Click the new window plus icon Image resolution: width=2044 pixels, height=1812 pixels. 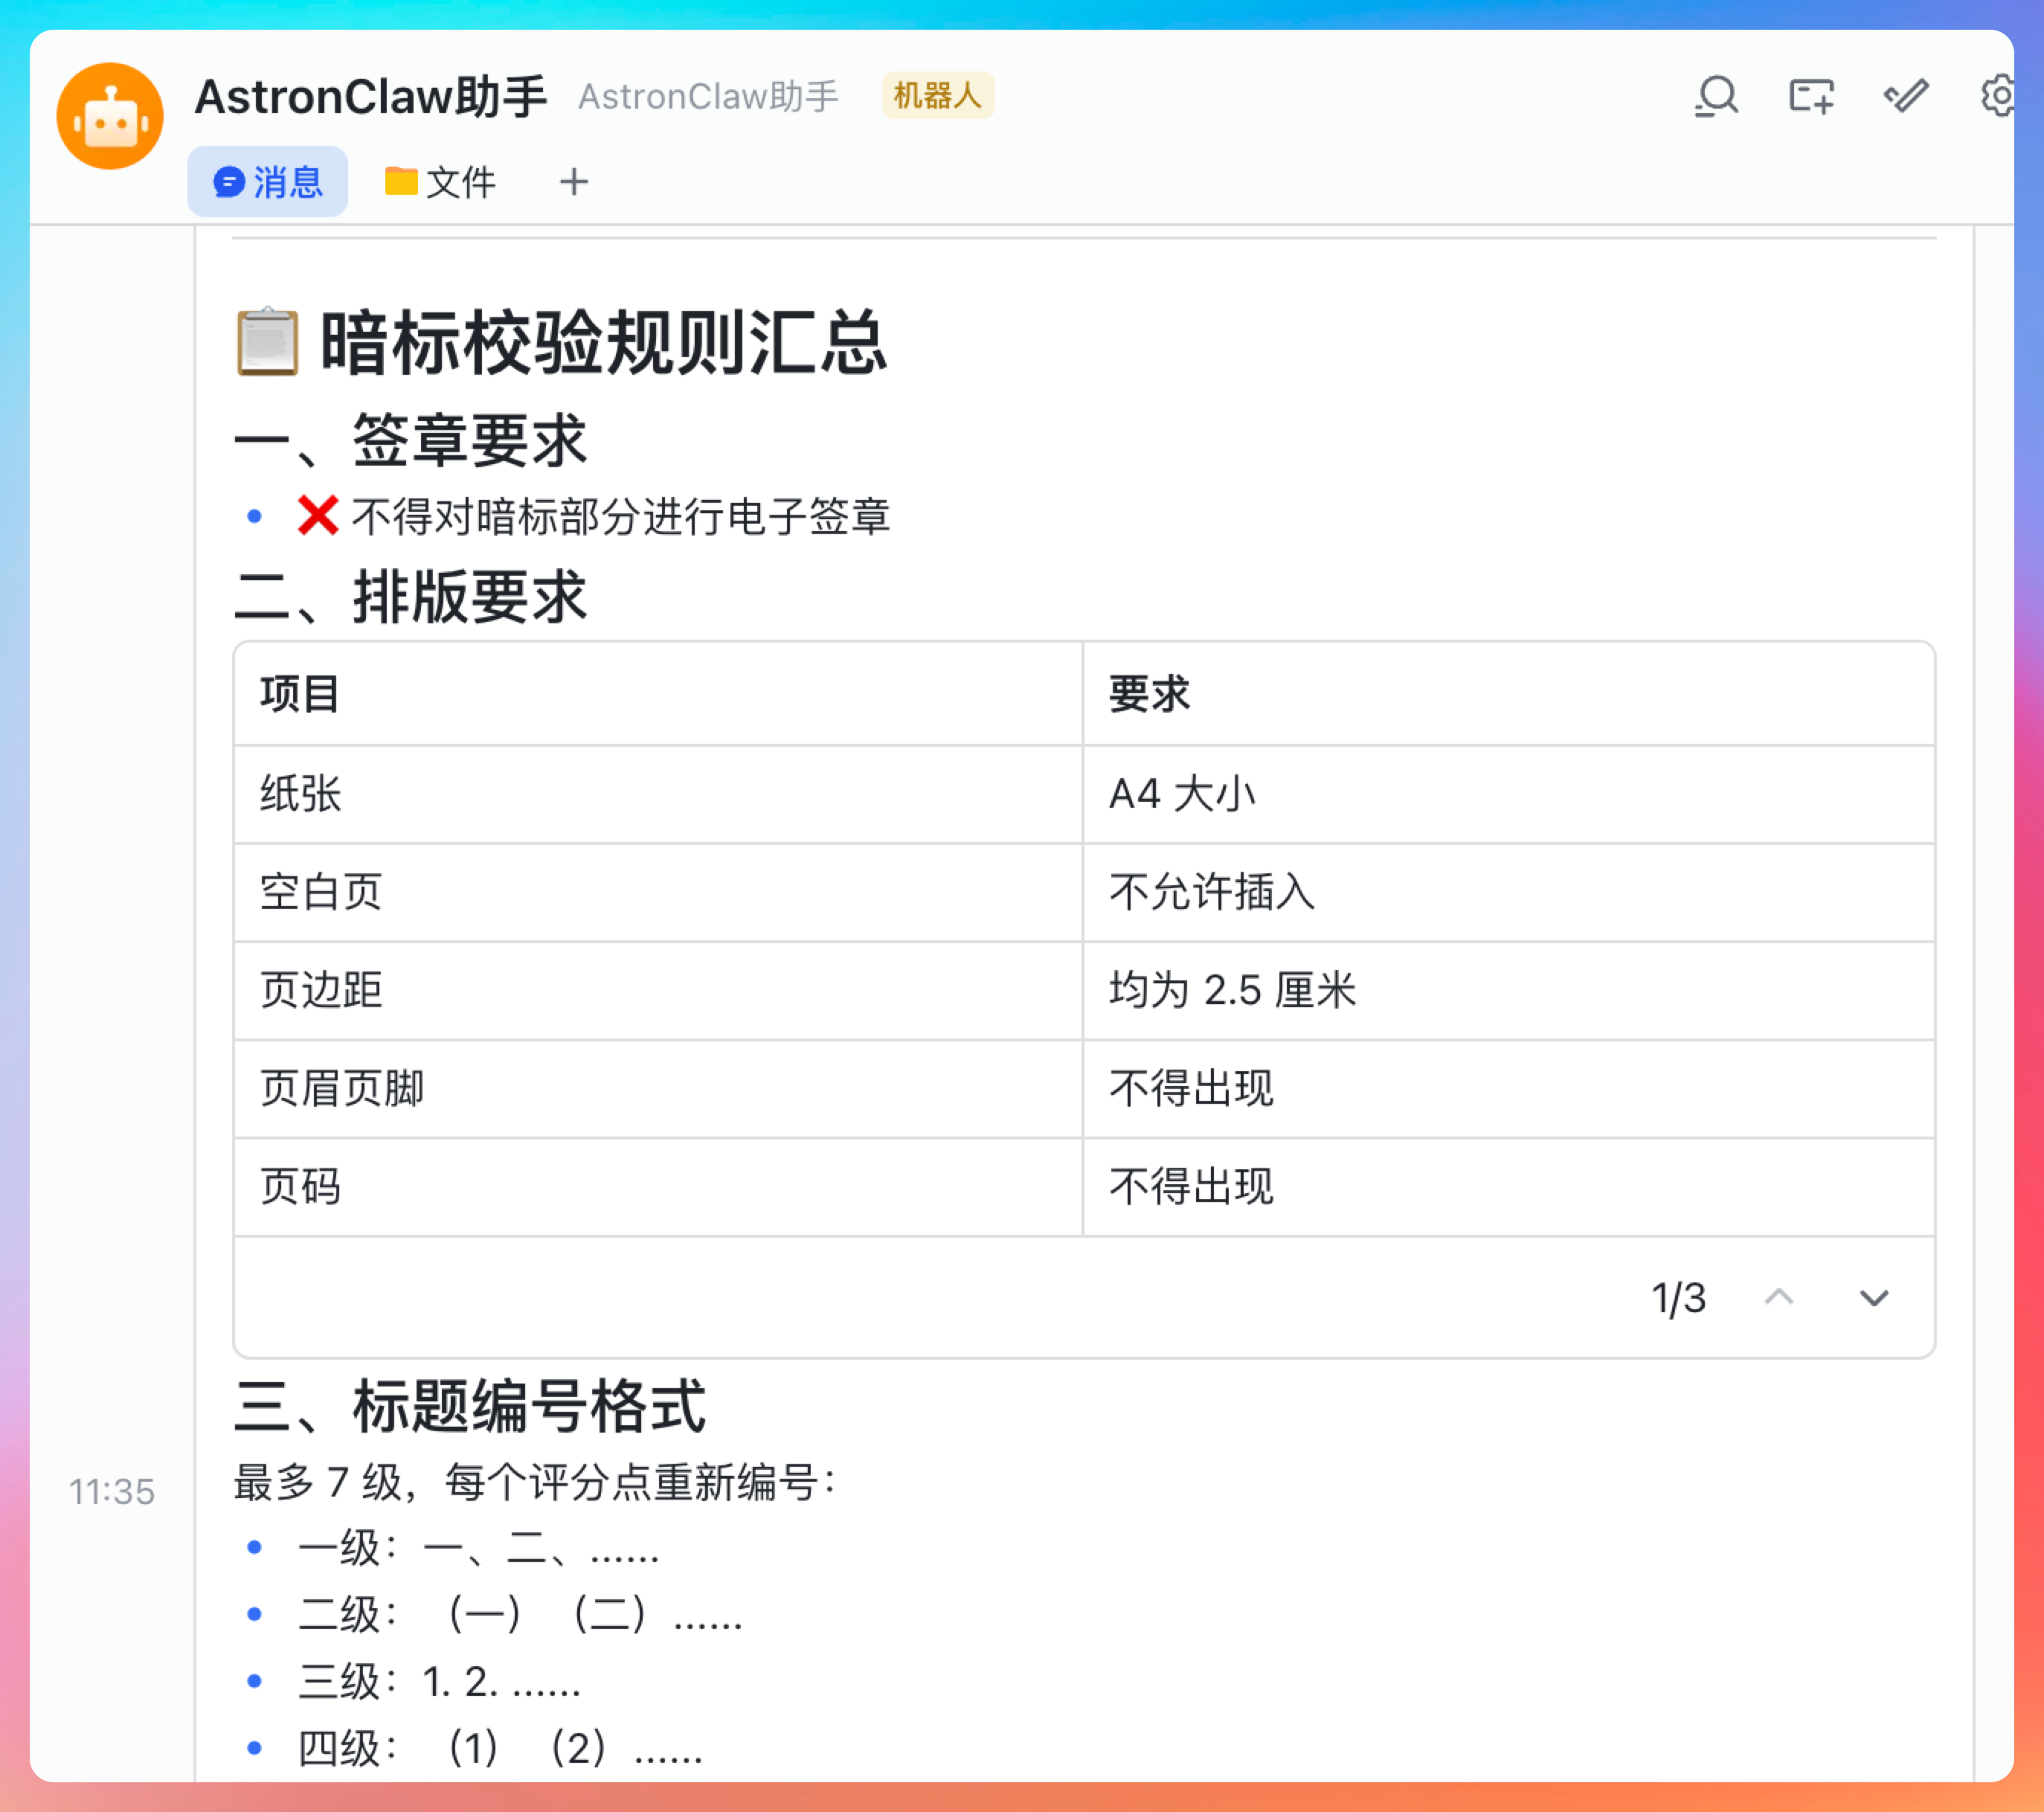tap(1811, 97)
